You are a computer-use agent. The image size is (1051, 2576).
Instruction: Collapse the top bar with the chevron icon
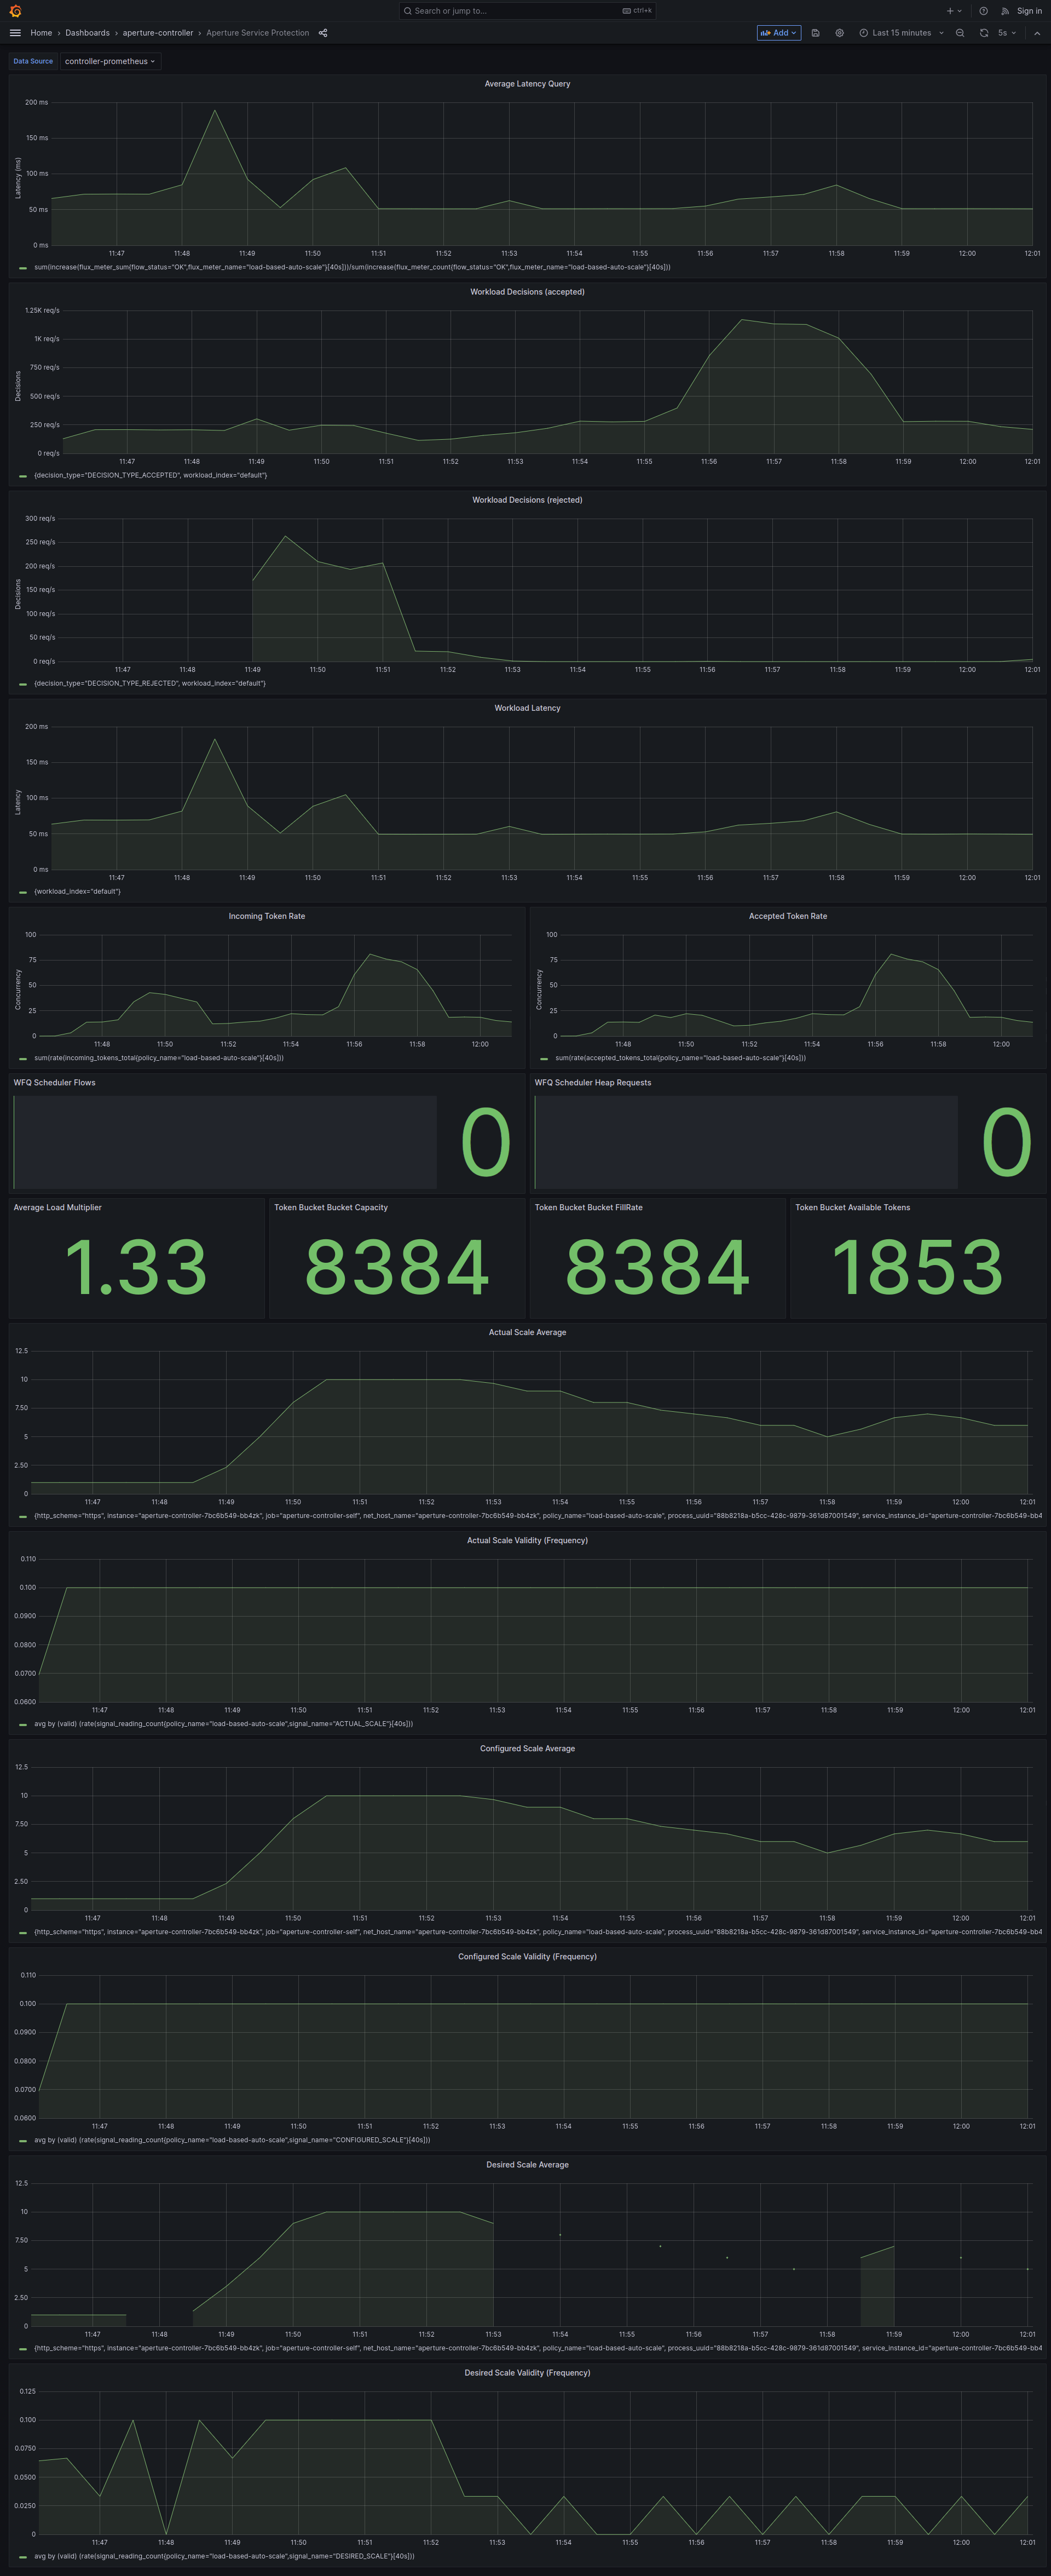(1037, 33)
